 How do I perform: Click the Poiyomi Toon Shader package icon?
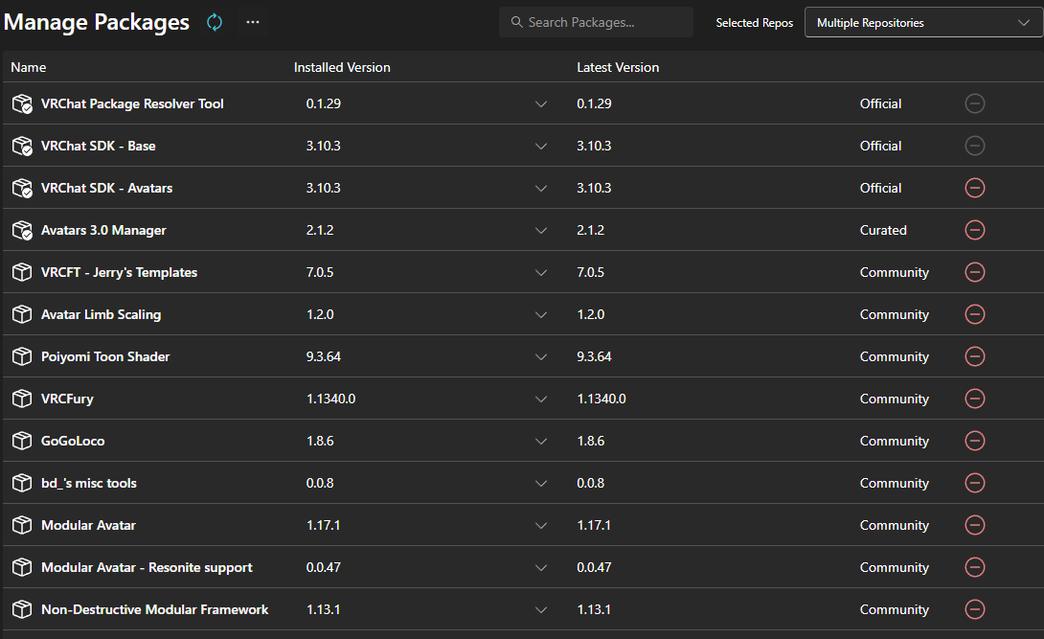[x=22, y=356]
